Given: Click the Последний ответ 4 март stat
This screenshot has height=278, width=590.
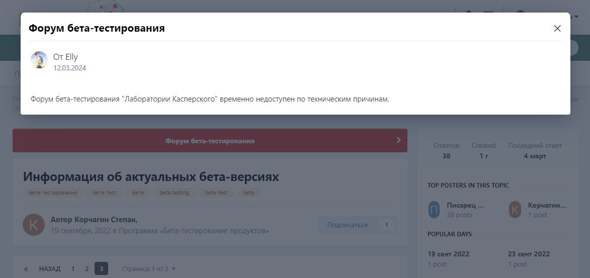Looking at the screenshot, I should (535, 150).
